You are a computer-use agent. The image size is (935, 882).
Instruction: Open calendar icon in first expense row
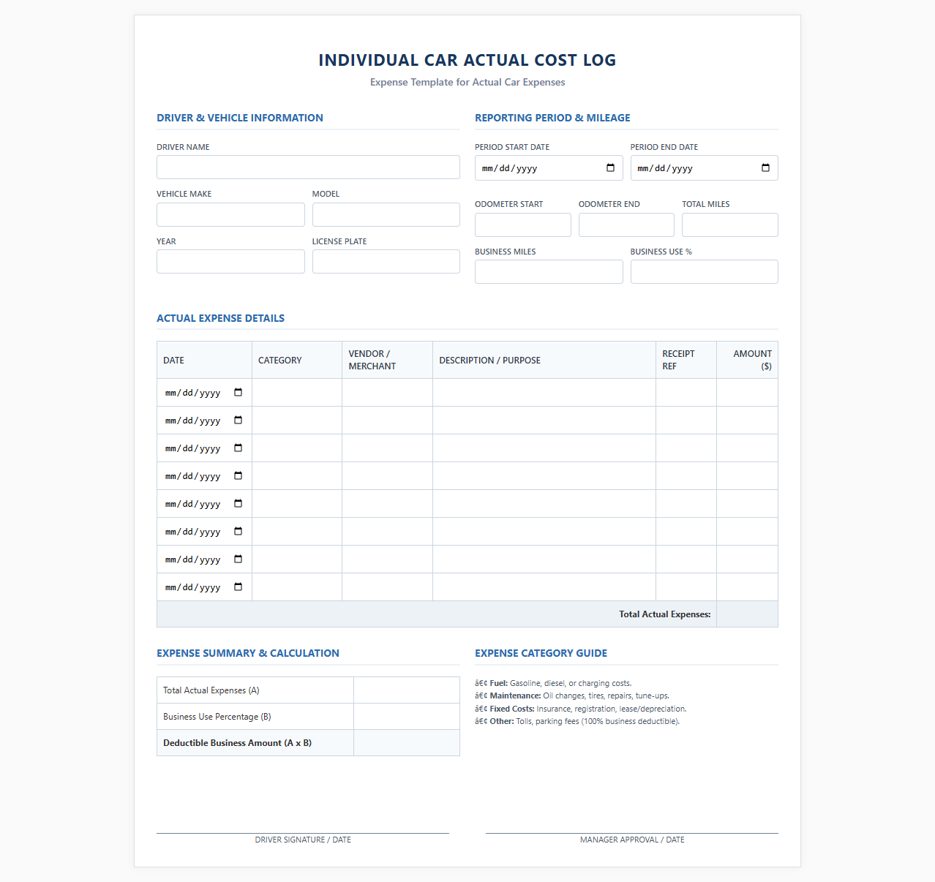point(238,392)
